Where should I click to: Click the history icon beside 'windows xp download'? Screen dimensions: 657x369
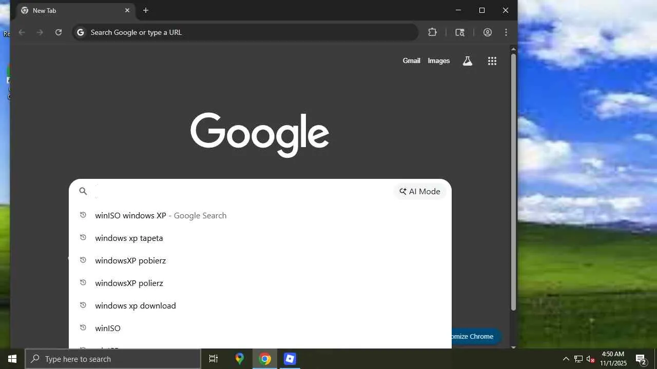(83, 305)
